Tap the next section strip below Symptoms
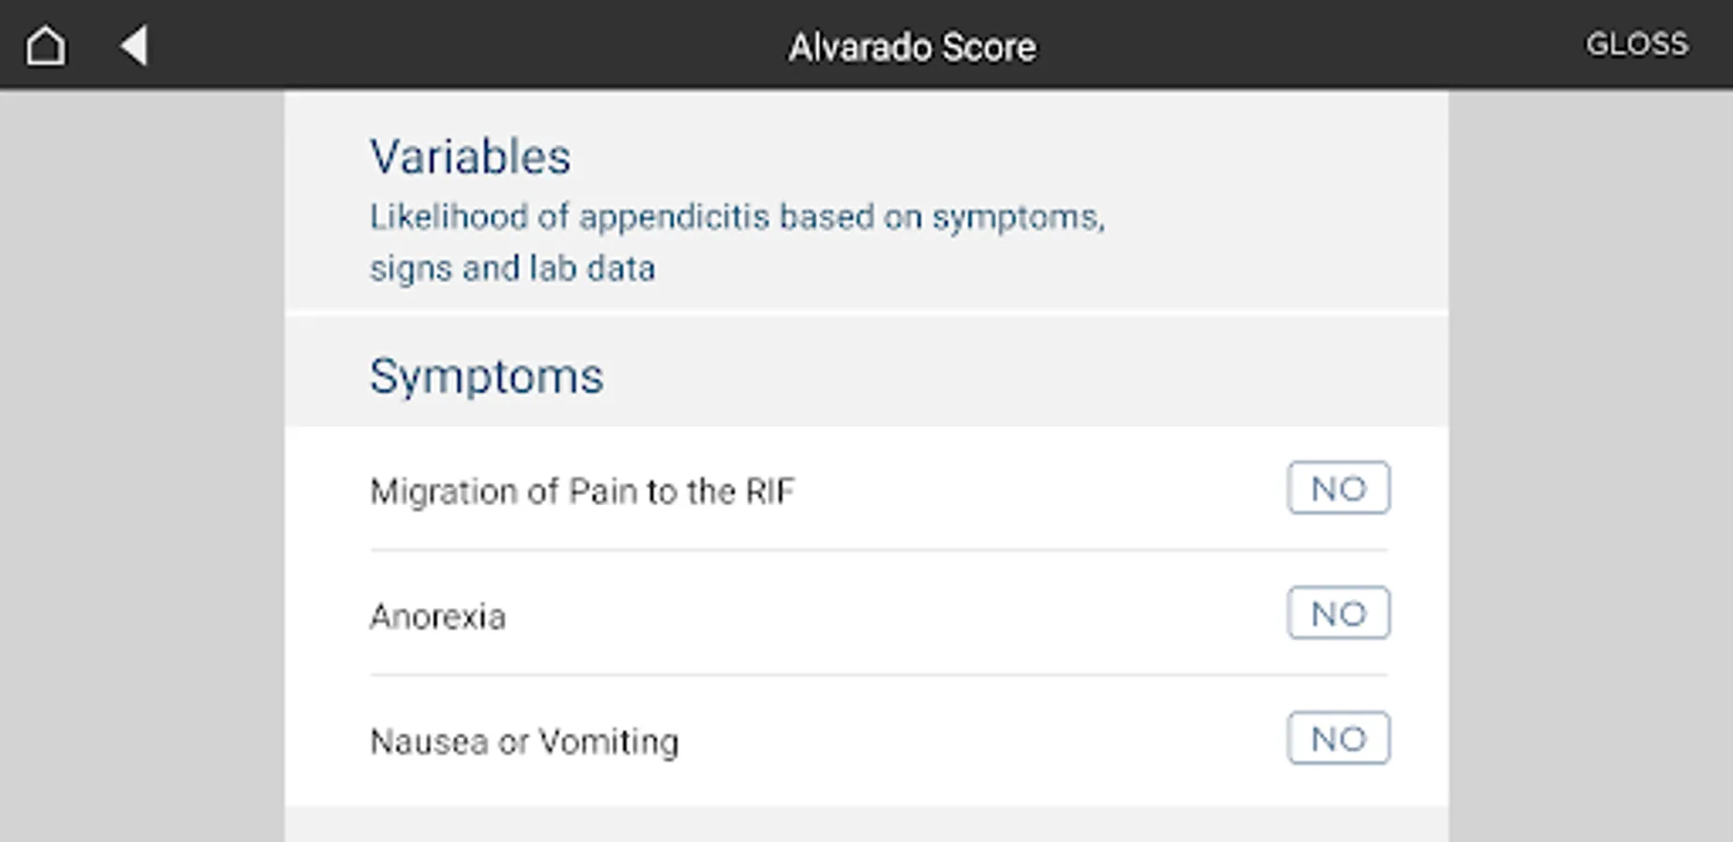Viewport: 1733px width, 842px height. click(866, 826)
